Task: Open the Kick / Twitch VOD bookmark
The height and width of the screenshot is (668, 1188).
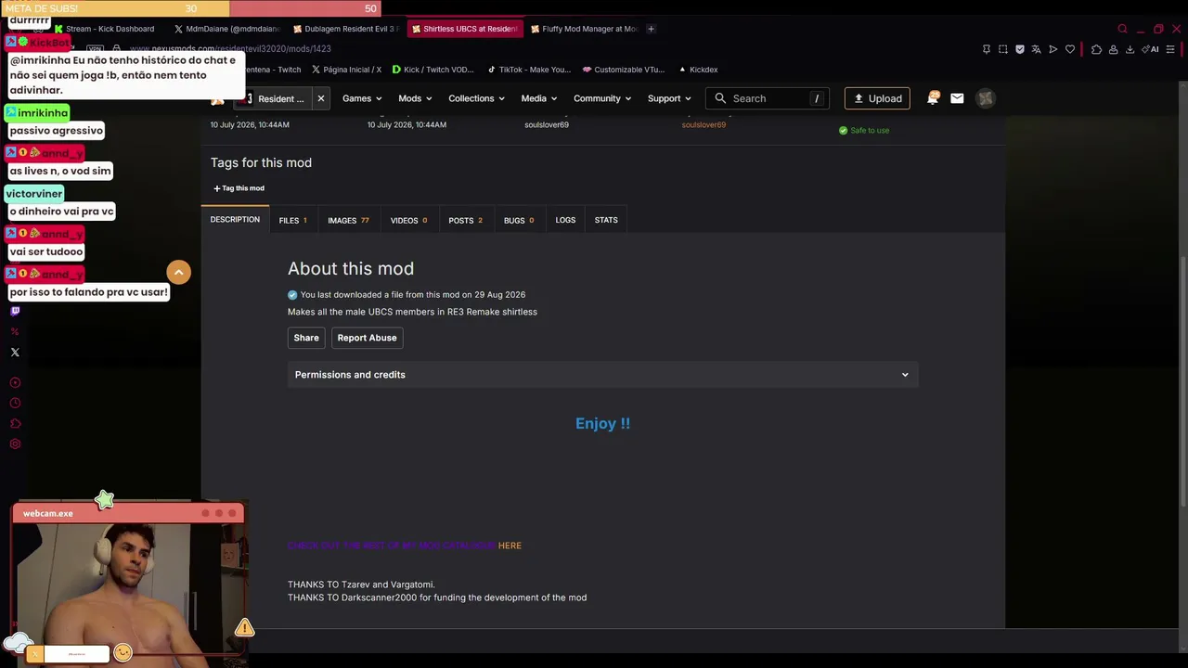Action: (433, 70)
